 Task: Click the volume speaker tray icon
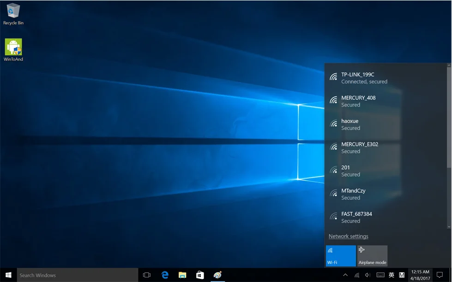click(x=368, y=275)
